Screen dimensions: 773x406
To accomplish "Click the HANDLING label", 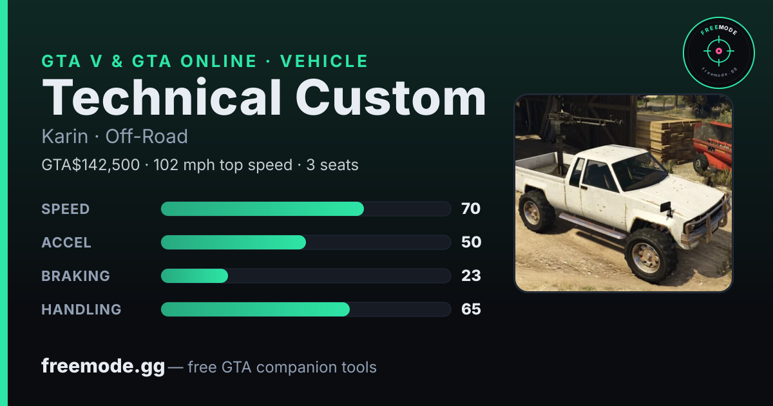I will pos(81,309).
